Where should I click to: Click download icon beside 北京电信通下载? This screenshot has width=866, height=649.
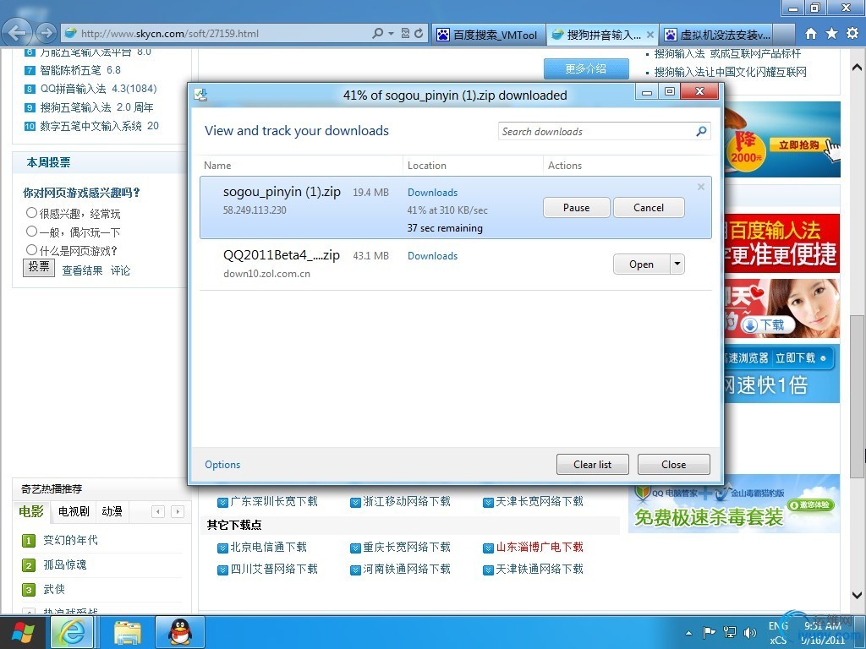pyautogui.click(x=222, y=548)
